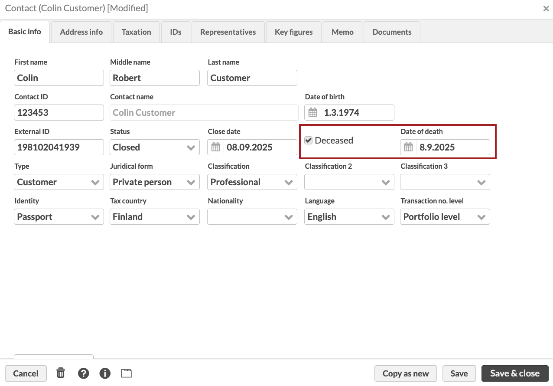
Task: Click the Date of birth value 1.3.1974
Action: pyautogui.click(x=342, y=113)
